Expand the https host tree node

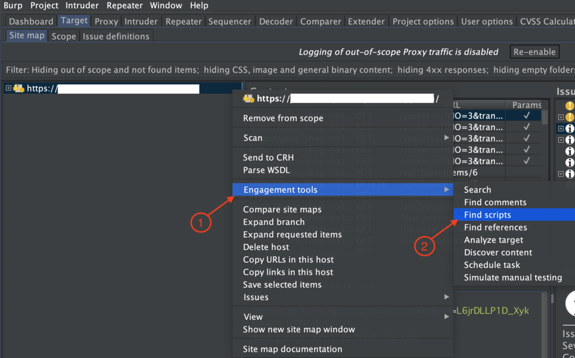[8, 88]
